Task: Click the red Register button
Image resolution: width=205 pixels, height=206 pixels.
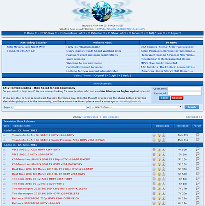Action: coord(177,98)
